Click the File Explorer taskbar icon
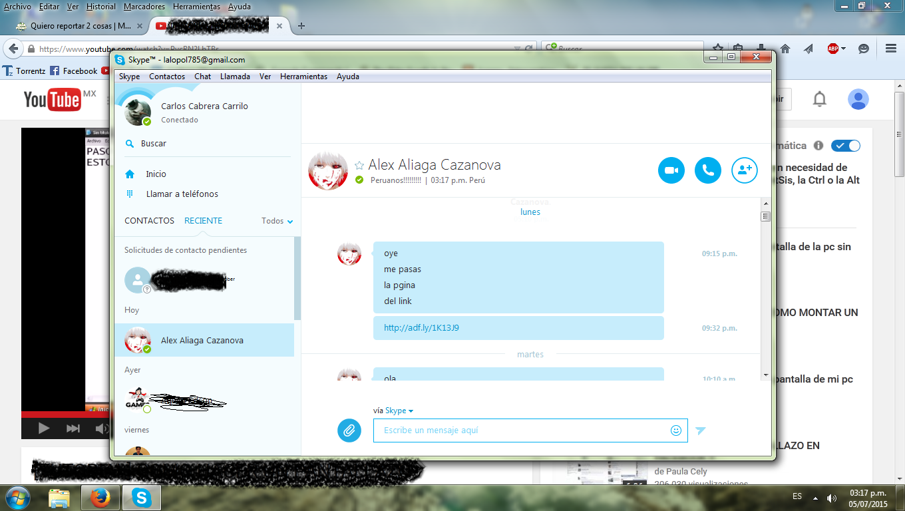 click(59, 498)
